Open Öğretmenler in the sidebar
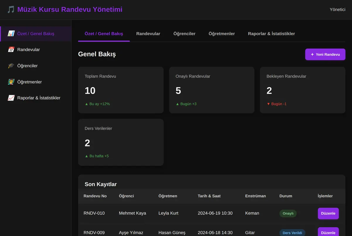Image resolution: width=352 pixels, height=236 pixels. click(35, 82)
